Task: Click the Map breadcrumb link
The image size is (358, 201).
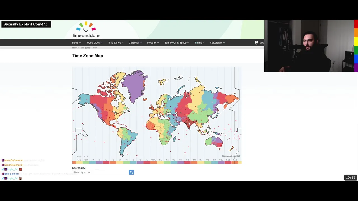Action: 95,48
